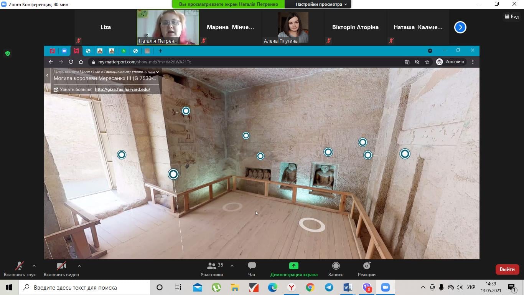Click the Windows taskbar search field

[84, 287]
